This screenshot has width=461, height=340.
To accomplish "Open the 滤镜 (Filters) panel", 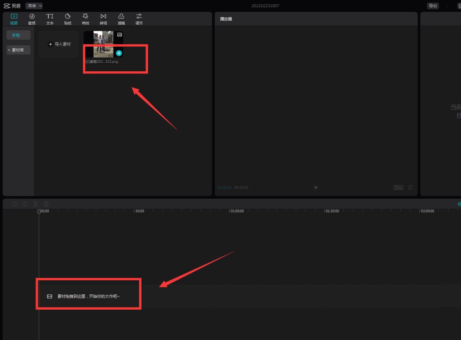I will [x=121, y=19].
